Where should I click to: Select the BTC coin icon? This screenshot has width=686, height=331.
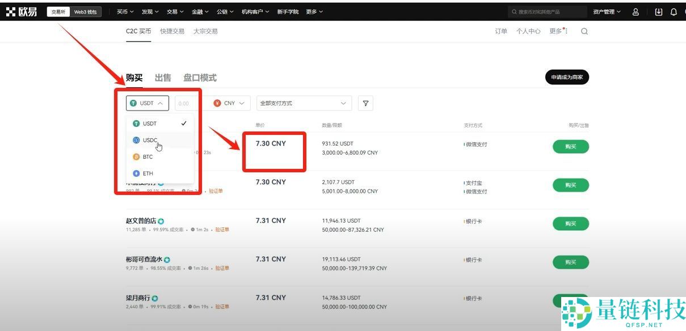[137, 156]
